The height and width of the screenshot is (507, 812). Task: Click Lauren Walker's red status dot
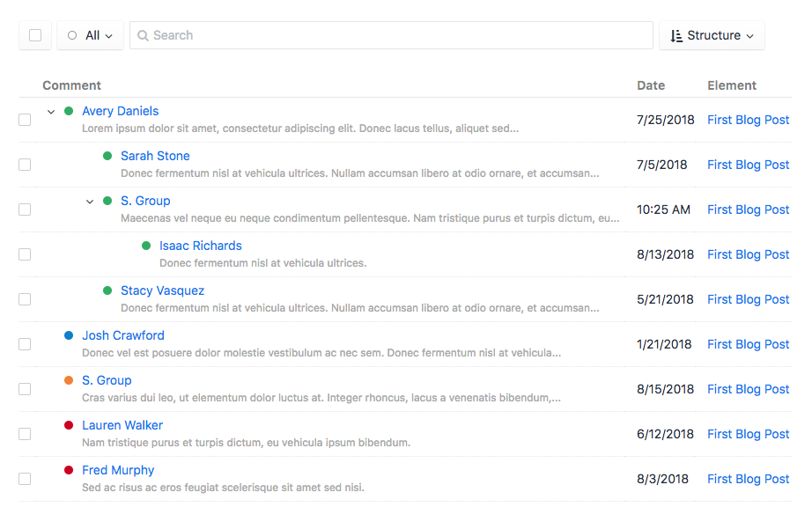69,425
